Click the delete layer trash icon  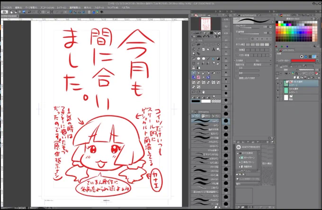(x=319, y=78)
